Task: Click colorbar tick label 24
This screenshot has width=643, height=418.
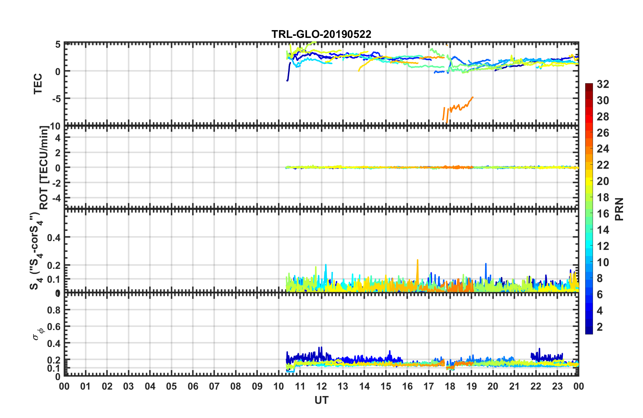Action: (x=603, y=149)
